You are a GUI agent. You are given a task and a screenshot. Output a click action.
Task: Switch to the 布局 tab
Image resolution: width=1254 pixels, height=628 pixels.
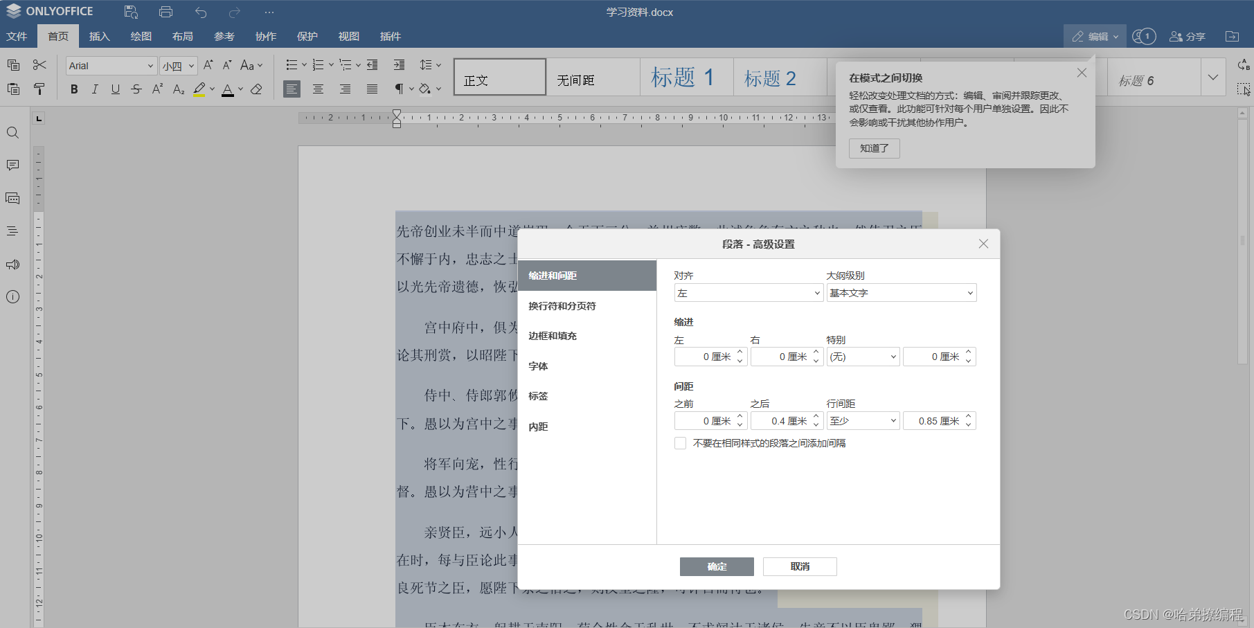tap(183, 36)
